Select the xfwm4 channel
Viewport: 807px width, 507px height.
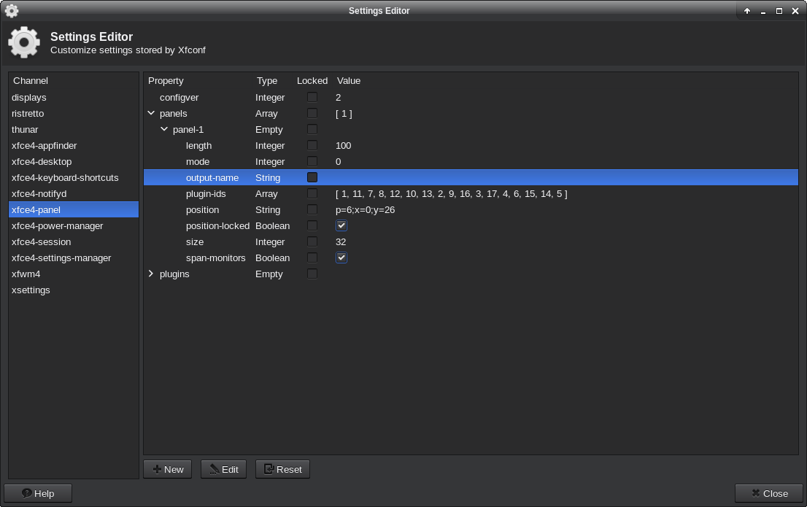(x=26, y=274)
